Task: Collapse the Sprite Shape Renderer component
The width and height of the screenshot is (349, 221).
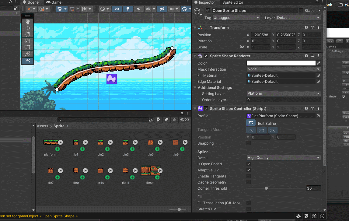Action: [x=195, y=56]
